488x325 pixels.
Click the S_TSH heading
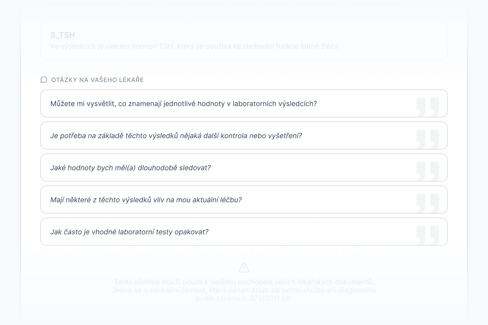[x=63, y=35]
